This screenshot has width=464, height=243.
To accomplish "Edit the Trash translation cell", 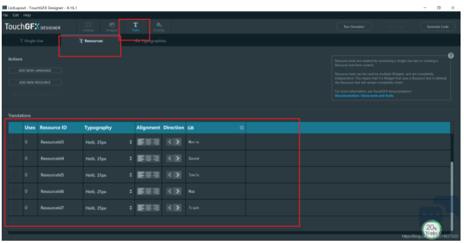I will pyautogui.click(x=216, y=208).
